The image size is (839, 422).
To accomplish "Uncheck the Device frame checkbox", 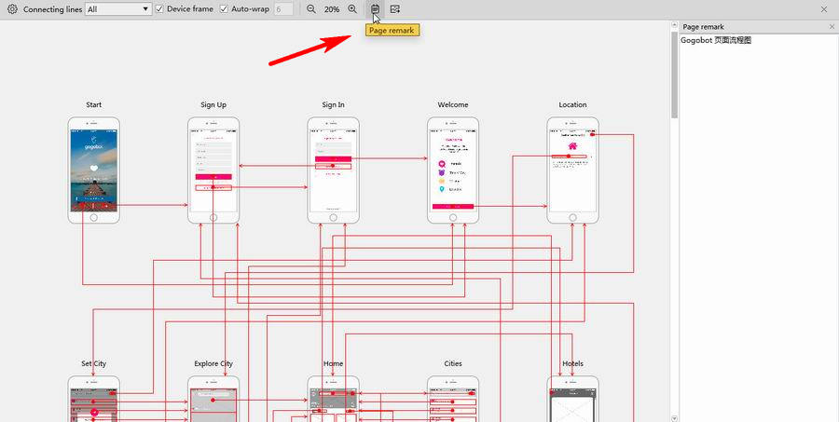I will click(x=158, y=9).
